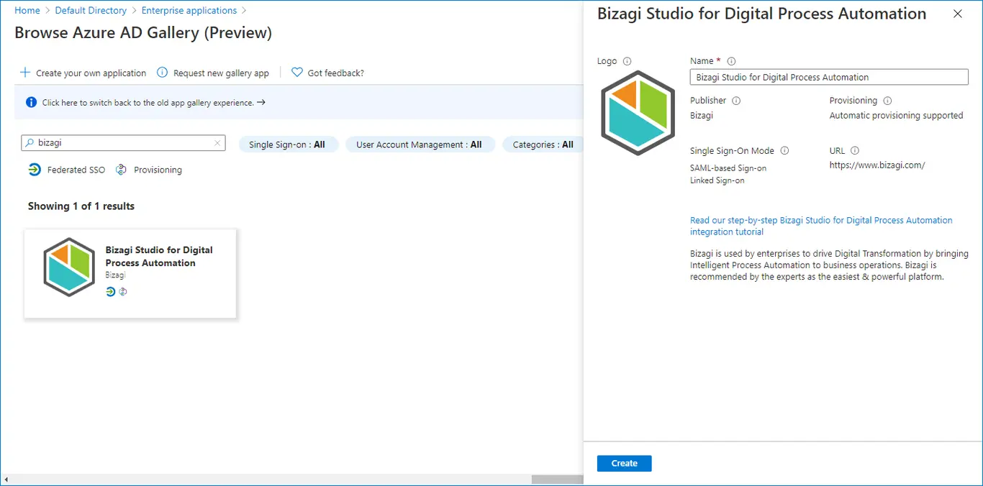This screenshot has height=486, width=983.
Task: Clear the bizagi search text with the X
Action: (217, 143)
